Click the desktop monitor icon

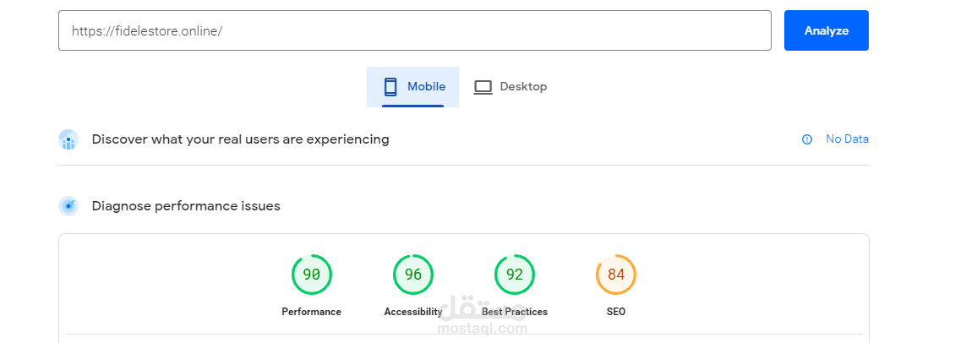pos(483,87)
